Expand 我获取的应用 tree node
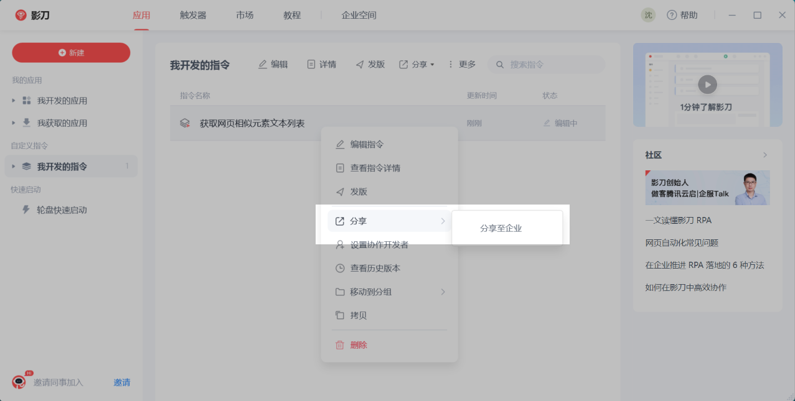This screenshot has height=401, width=795. pos(14,123)
